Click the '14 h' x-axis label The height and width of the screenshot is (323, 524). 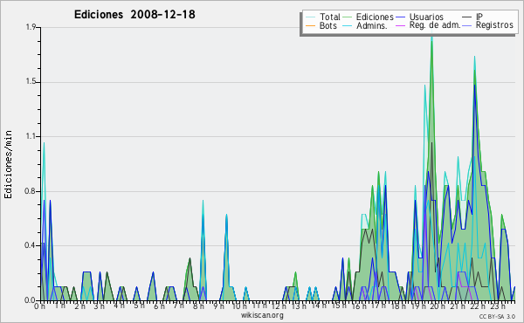[318, 306]
